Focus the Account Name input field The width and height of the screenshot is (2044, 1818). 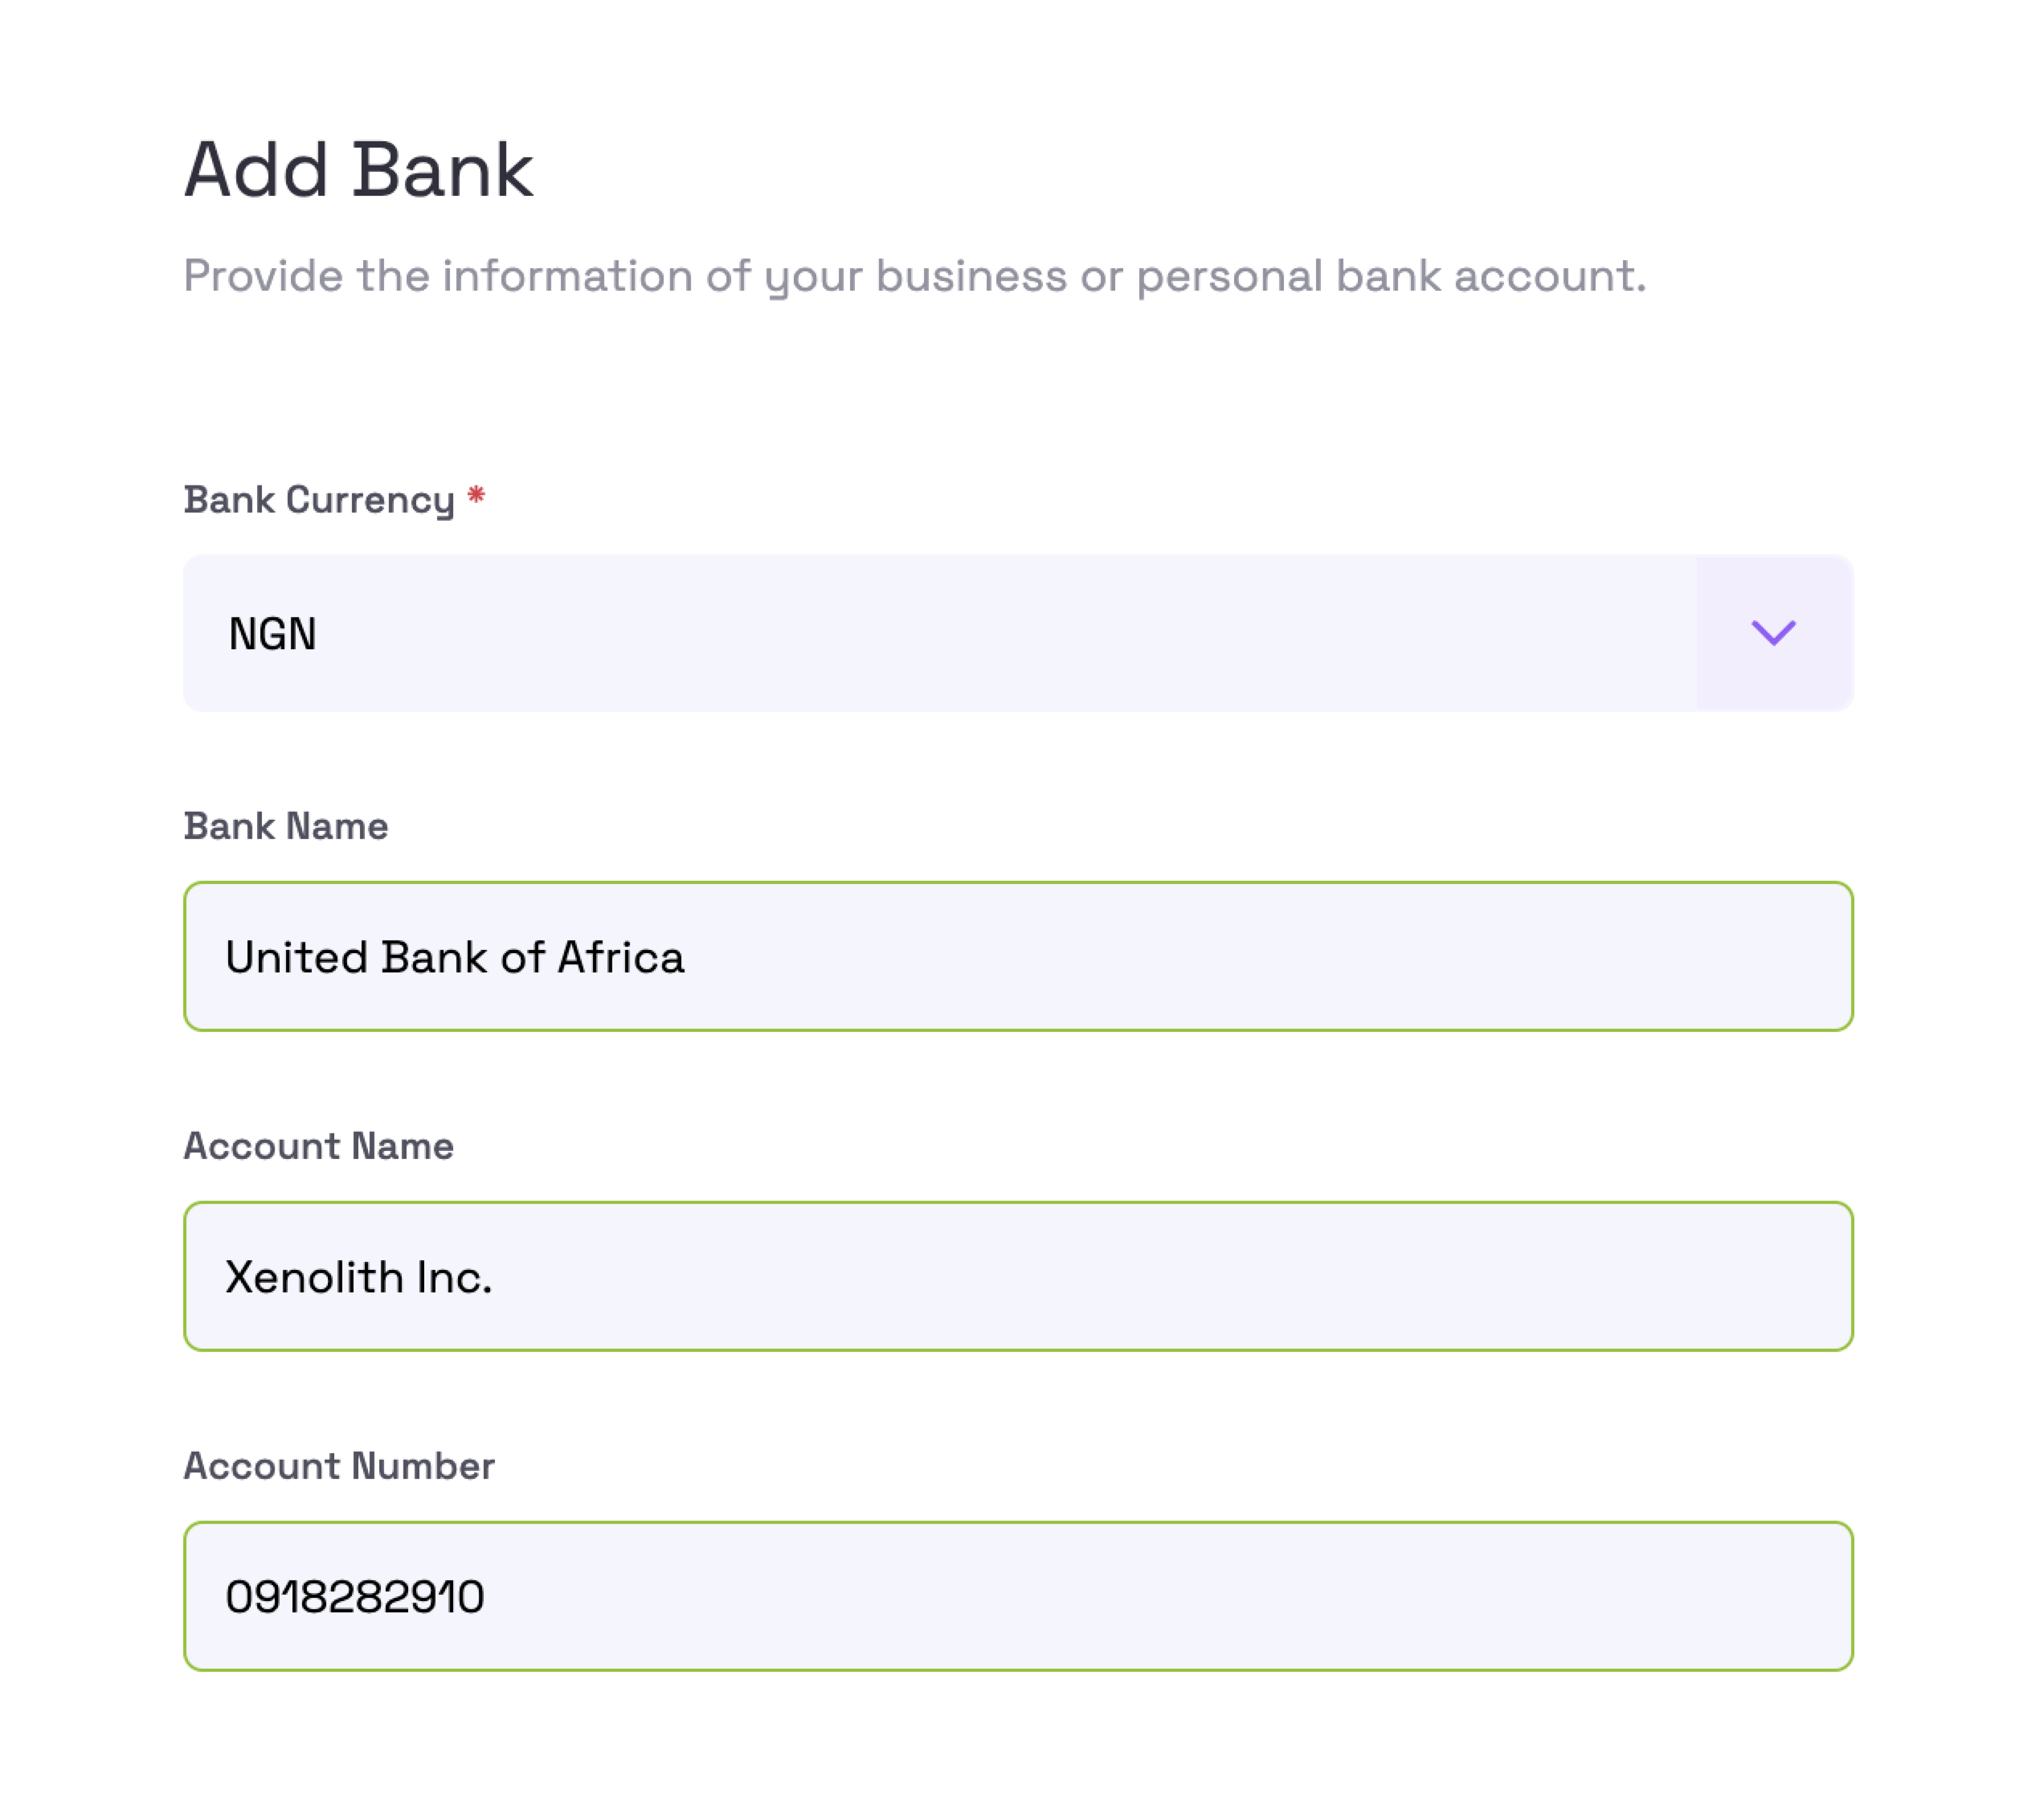click(1018, 1276)
